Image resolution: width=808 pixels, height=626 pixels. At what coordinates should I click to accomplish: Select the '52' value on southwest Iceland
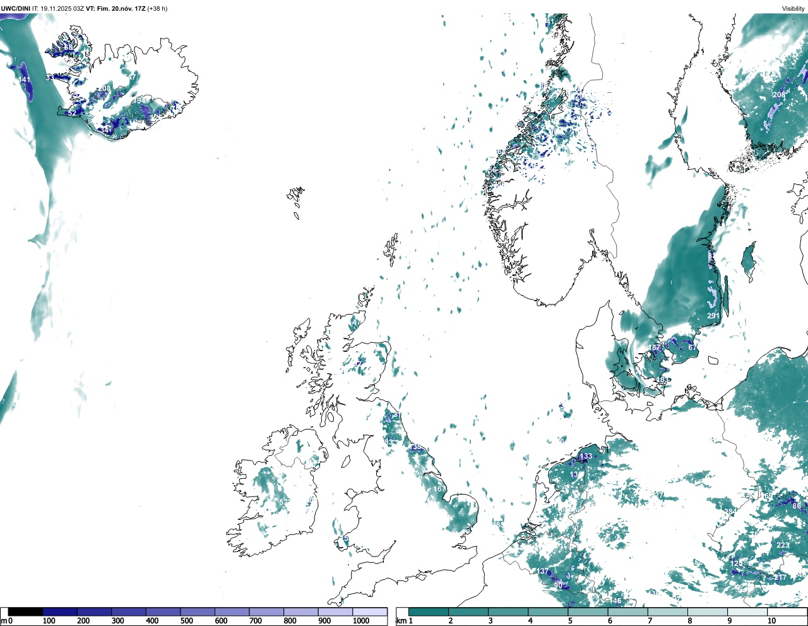73,113
